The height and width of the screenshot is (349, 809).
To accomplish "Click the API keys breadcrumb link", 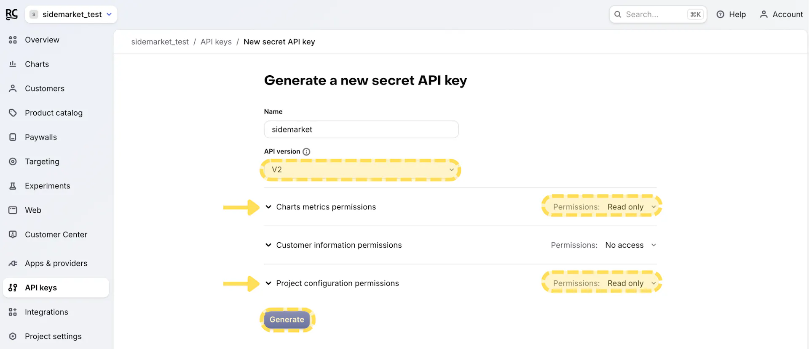I will (x=216, y=42).
